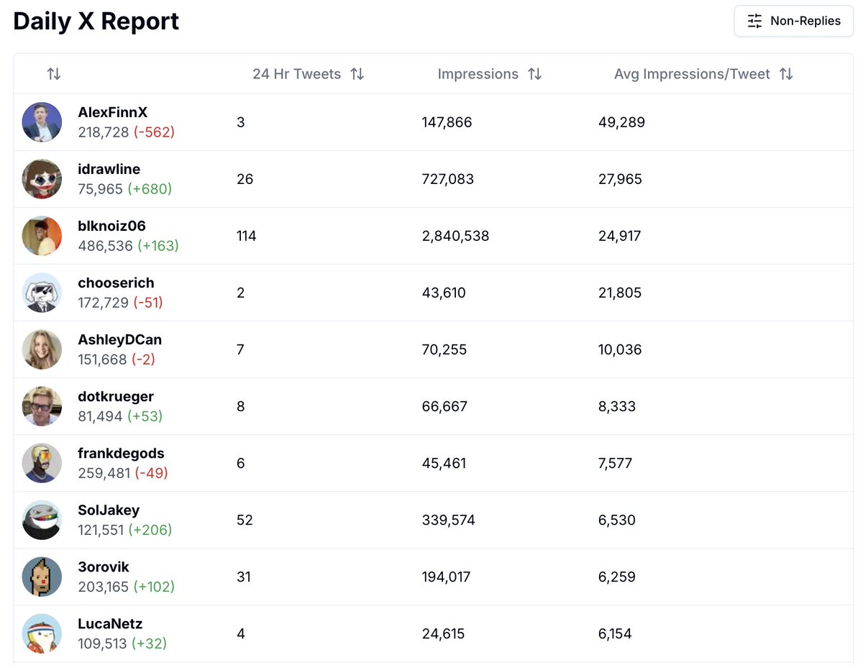Image resolution: width=863 pixels, height=665 pixels.
Task: Open the Non-Replies filter button
Action: pos(794,21)
